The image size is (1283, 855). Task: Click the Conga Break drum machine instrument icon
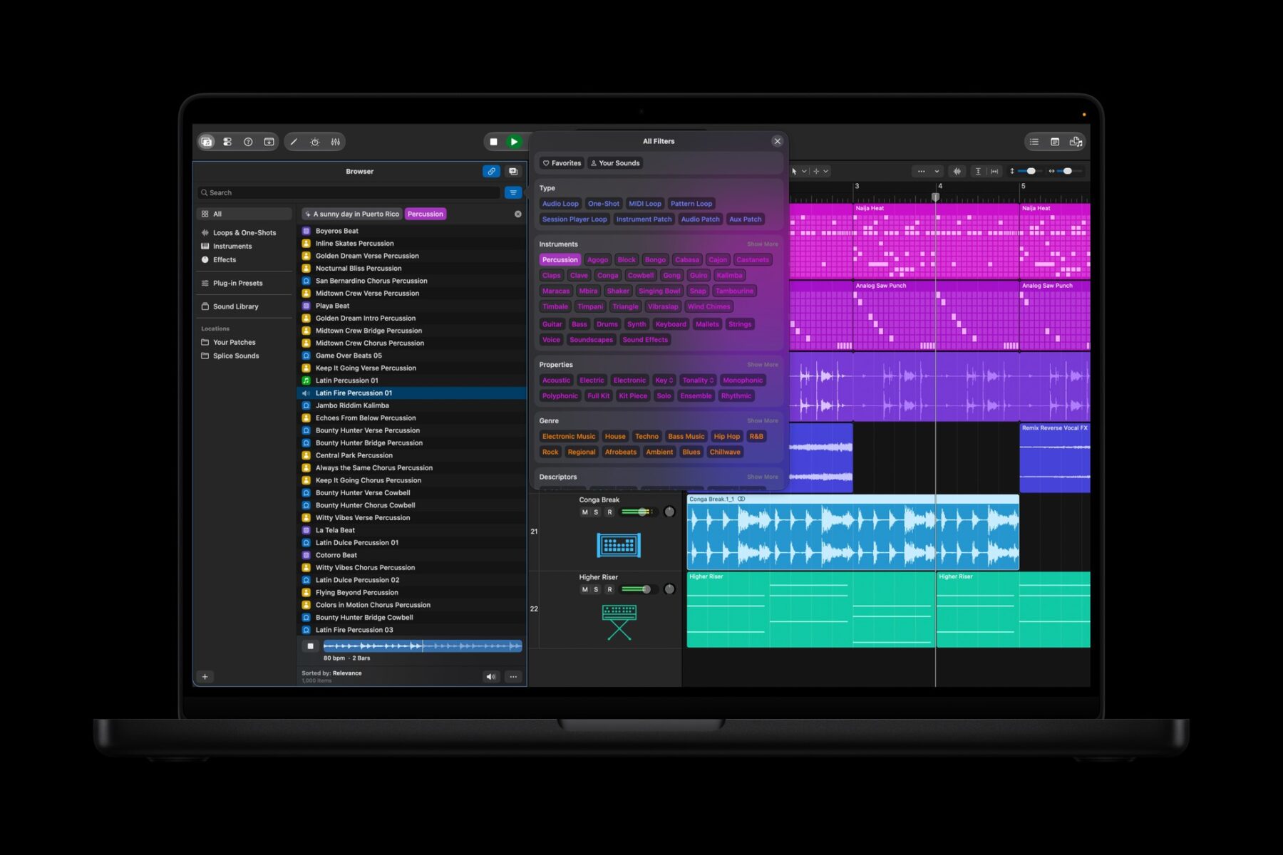point(618,546)
